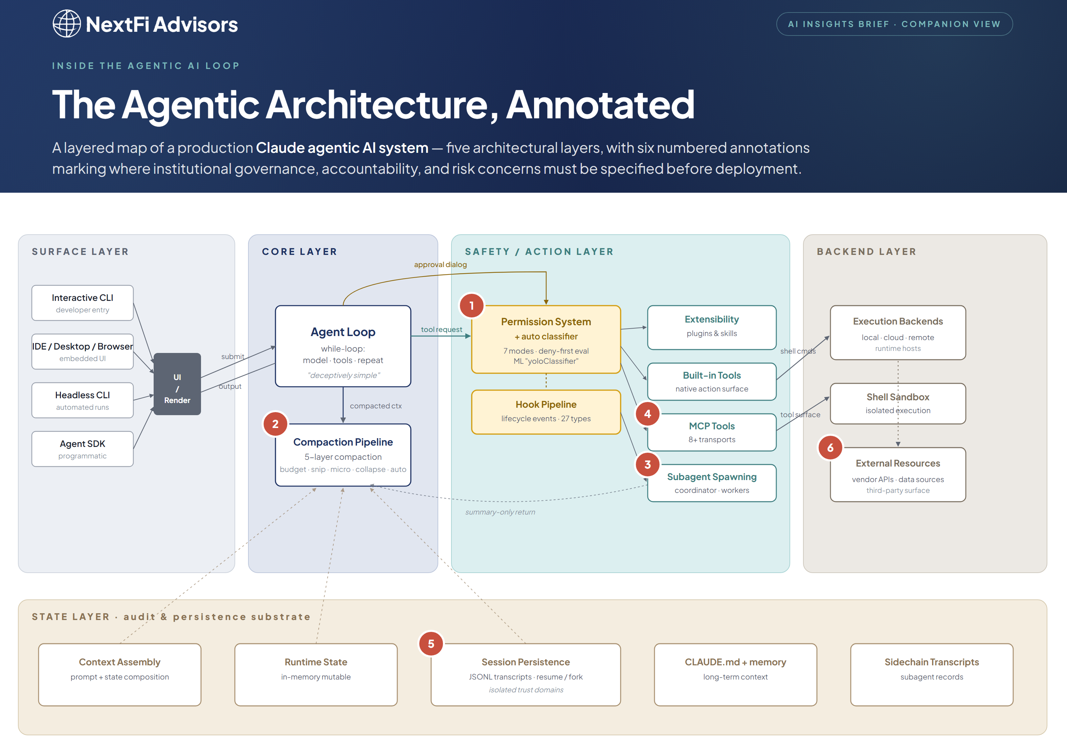This screenshot has height=737, width=1067.
Task: Click the Hook Pipeline box
Action: point(546,412)
